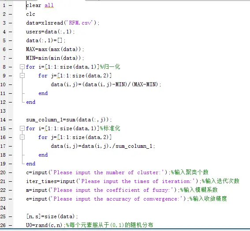Set breakpoint dash on line 20
The width and height of the screenshot is (250, 231).
(x=11, y=172)
